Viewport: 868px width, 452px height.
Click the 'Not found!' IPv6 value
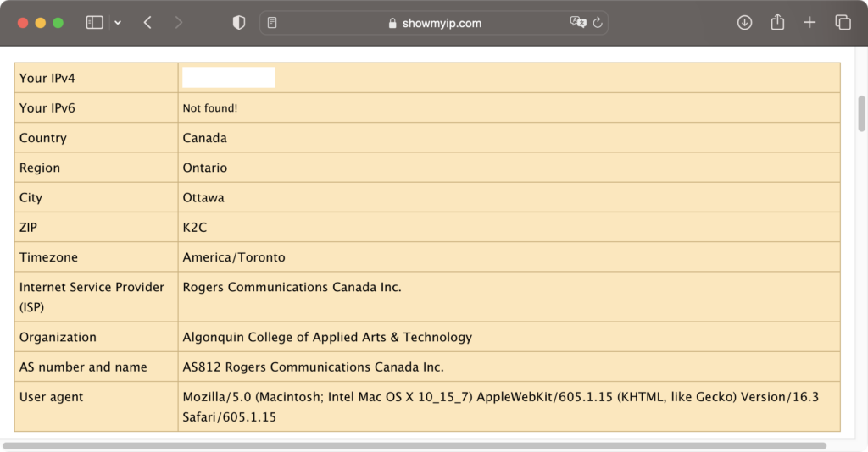point(210,108)
